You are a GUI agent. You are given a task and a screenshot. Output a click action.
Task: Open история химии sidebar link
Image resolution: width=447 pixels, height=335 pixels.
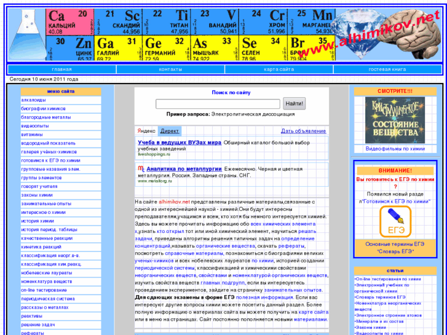(38, 221)
